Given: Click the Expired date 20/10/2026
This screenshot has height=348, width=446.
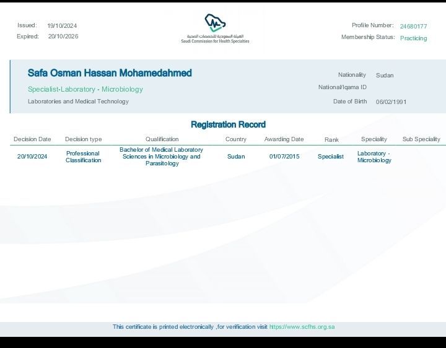Looking at the screenshot, I should (63, 37).
